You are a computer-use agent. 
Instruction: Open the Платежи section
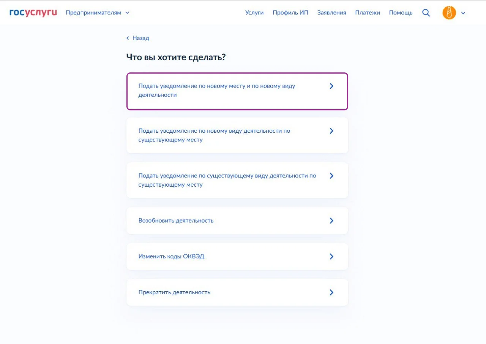point(368,13)
